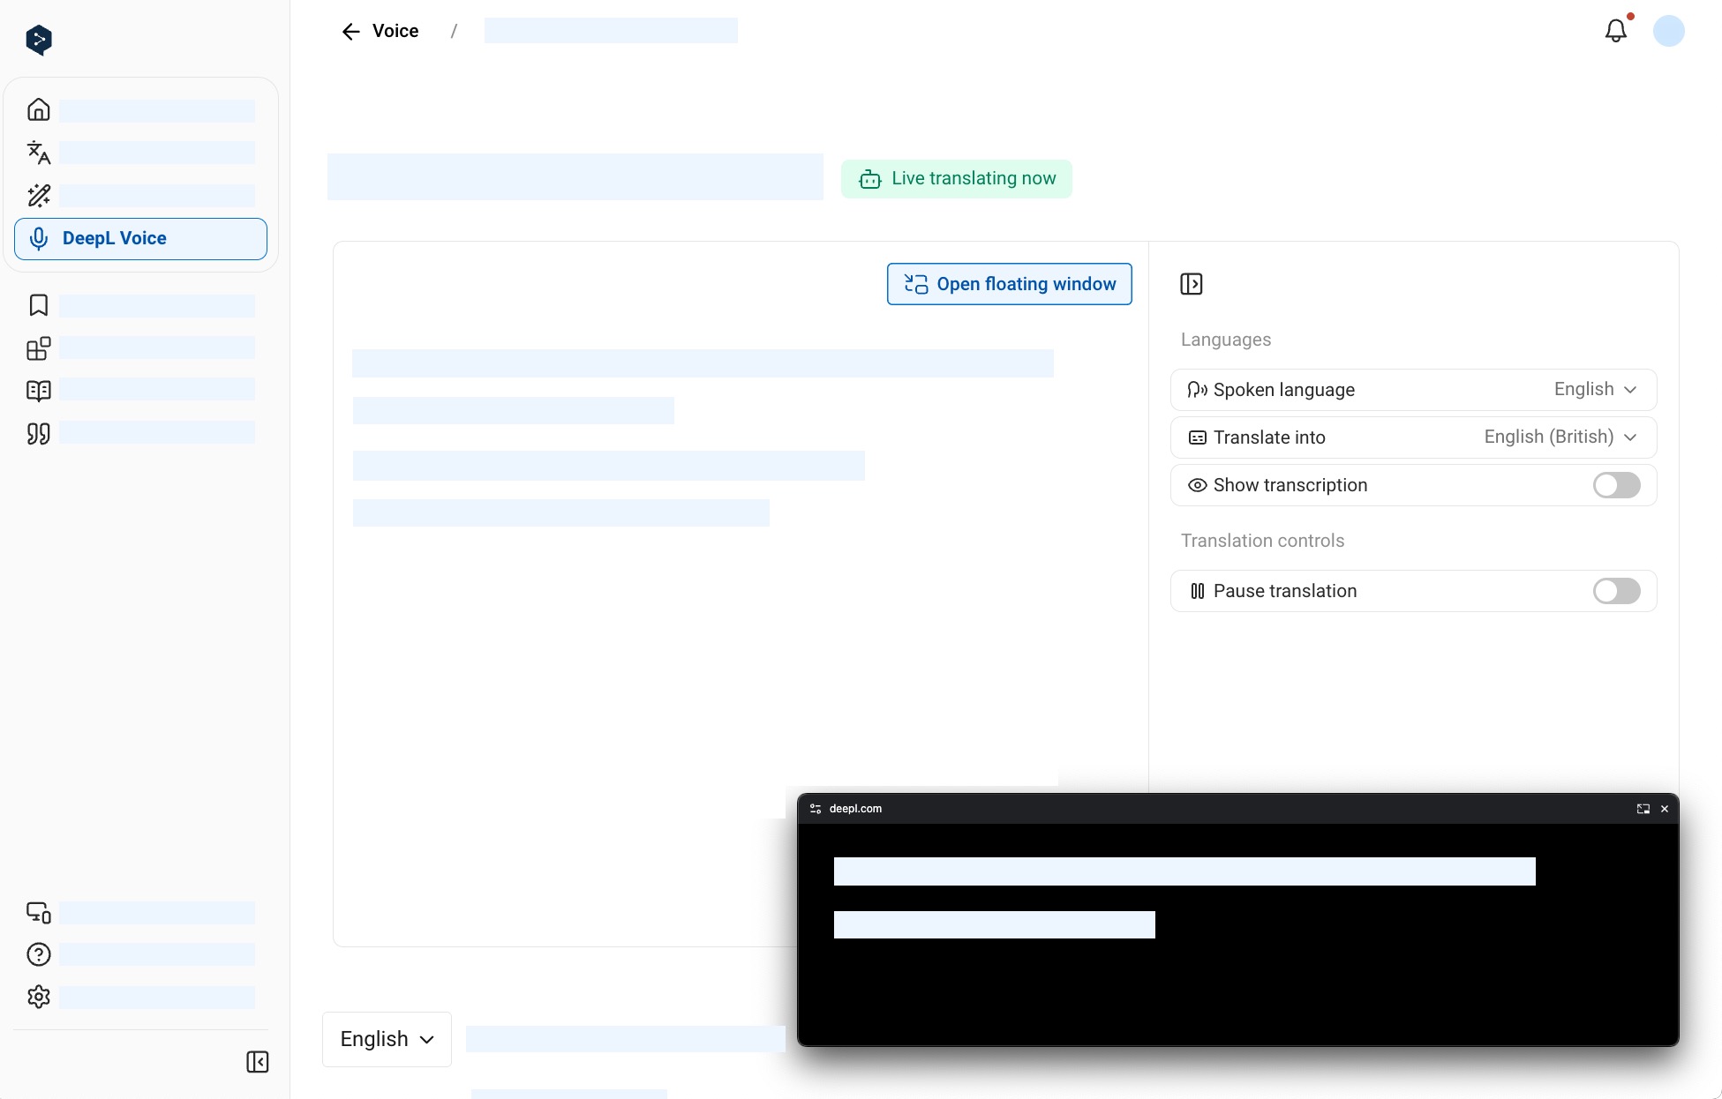Open the Home section in sidebar
This screenshot has width=1722, height=1099.
39,109
